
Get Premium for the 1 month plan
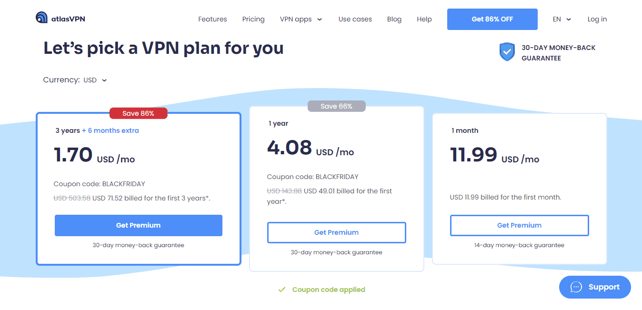point(519,225)
